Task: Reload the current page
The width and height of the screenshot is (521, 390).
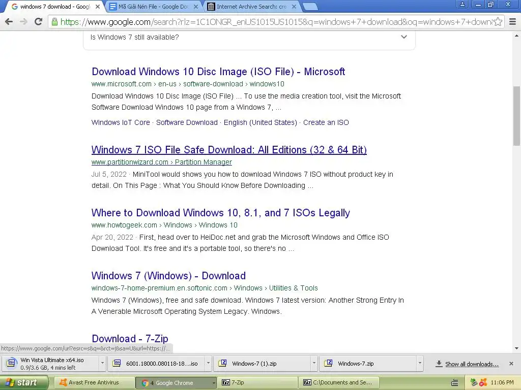Action: point(39,22)
